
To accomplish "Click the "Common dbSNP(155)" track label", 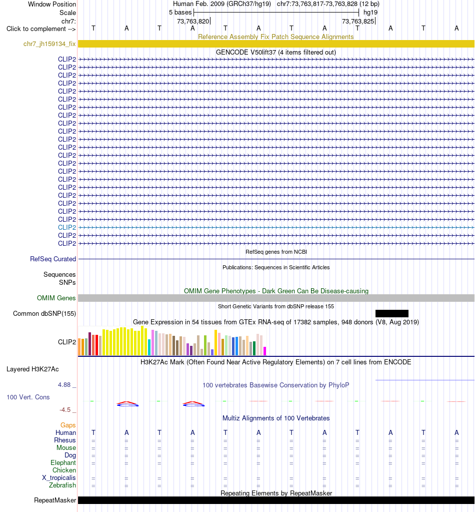I will point(44,313).
